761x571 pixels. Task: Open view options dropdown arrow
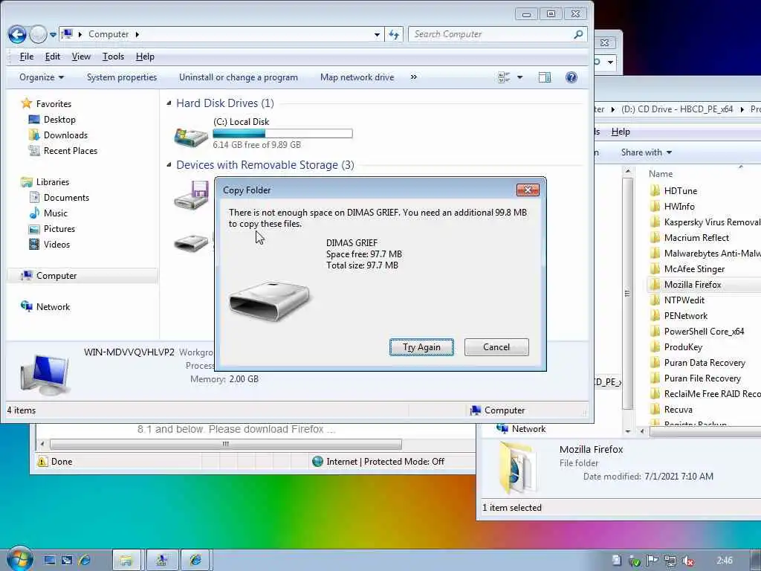tap(519, 77)
